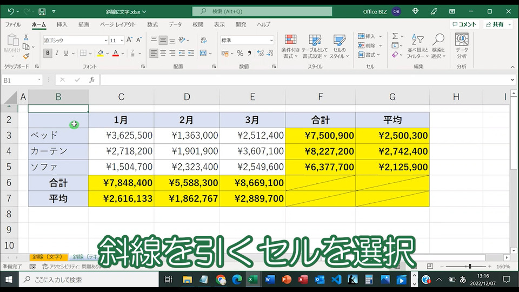Toggle Italic formatting
Viewport: 519px width, 292px height.
[x=57, y=53]
